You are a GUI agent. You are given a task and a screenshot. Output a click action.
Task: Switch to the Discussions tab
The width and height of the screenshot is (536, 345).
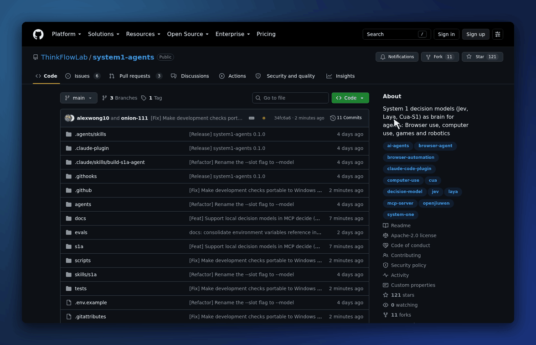click(x=190, y=76)
